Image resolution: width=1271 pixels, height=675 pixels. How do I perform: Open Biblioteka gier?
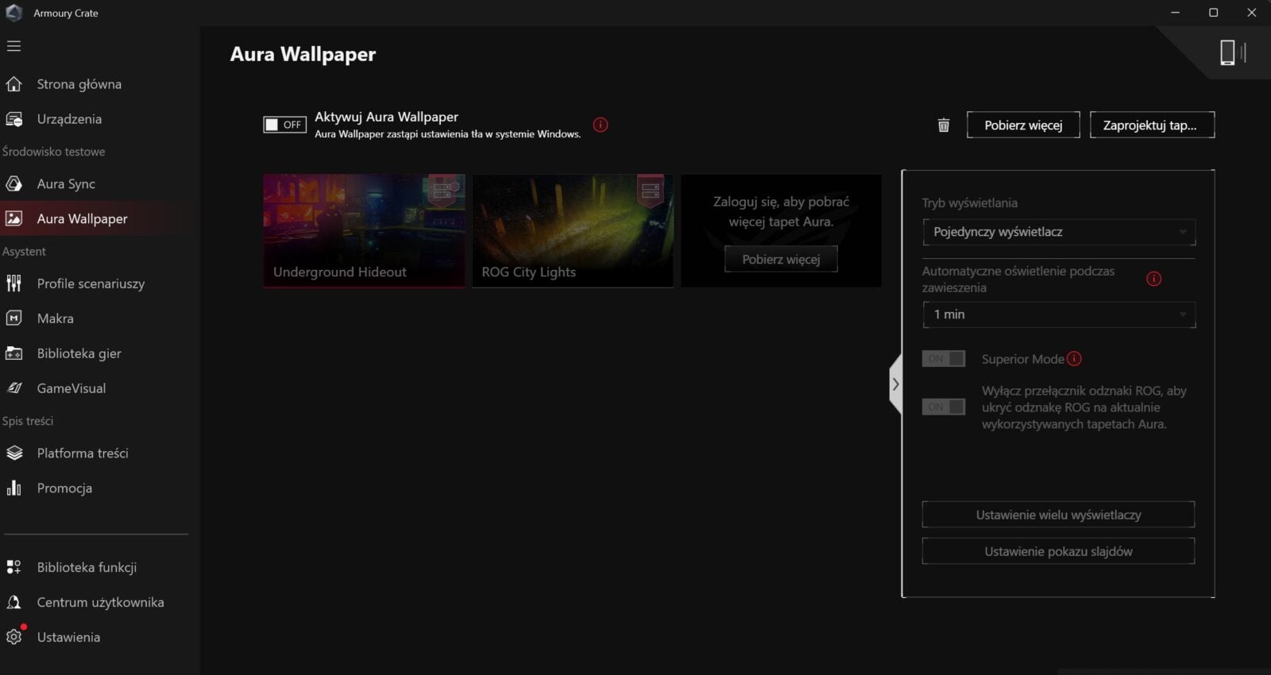click(79, 353)
